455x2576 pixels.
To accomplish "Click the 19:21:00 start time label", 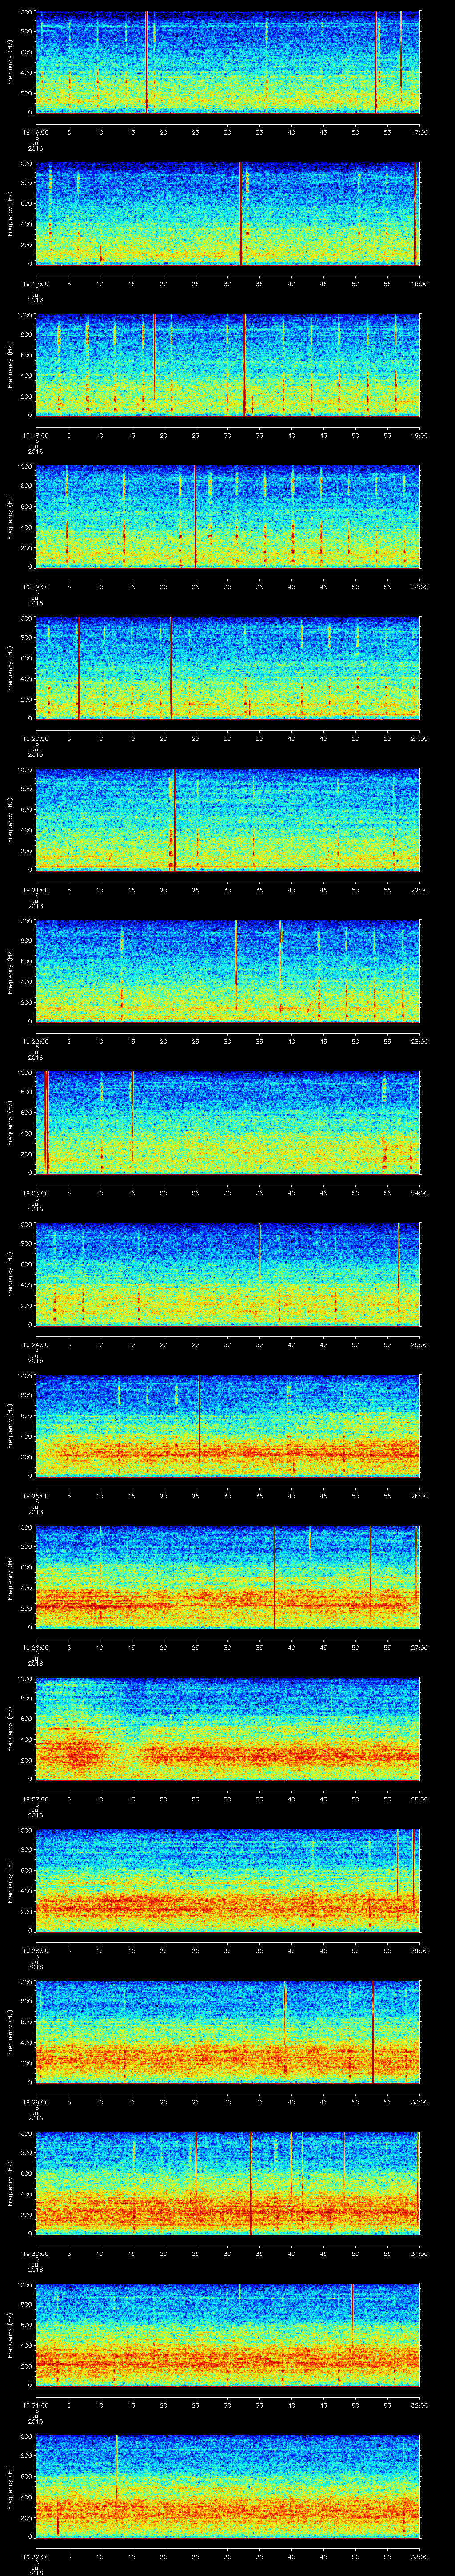I will coord(35,890).
